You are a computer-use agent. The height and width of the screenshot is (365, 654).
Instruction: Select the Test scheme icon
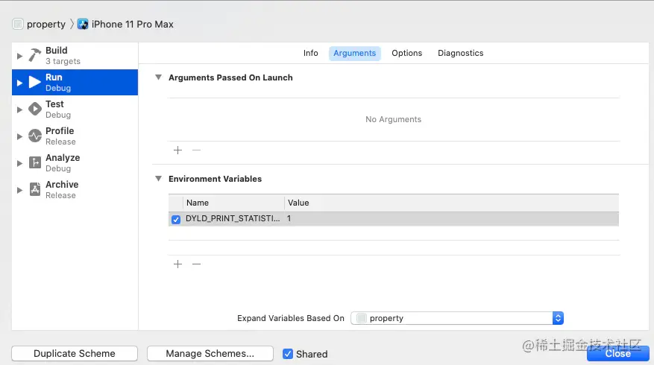pos(35,110)
